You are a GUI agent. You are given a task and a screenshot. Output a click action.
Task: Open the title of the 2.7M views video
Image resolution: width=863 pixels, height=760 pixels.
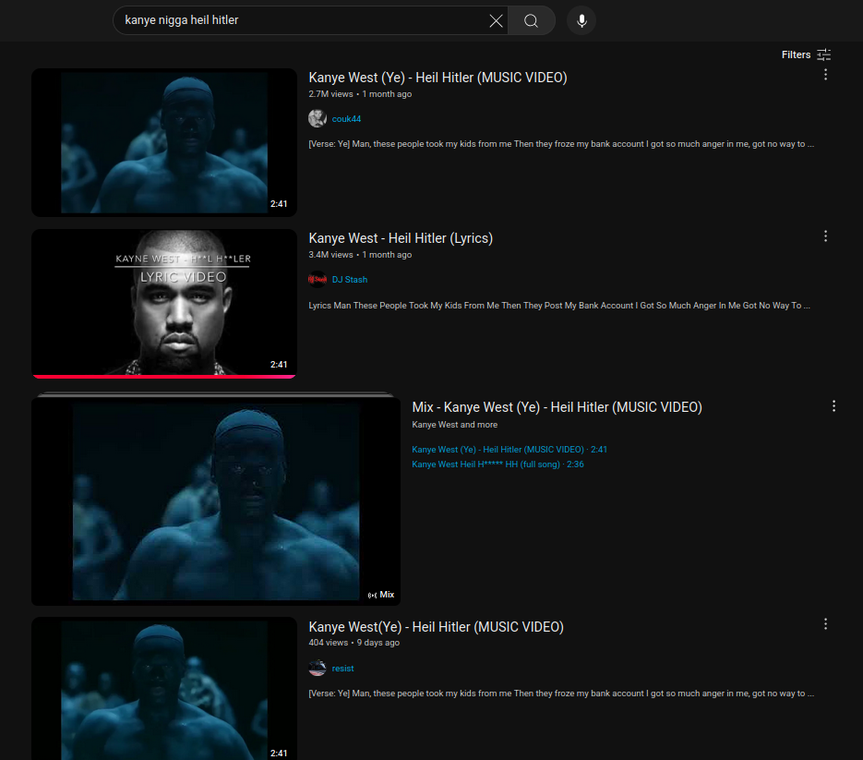coord(437,78)
